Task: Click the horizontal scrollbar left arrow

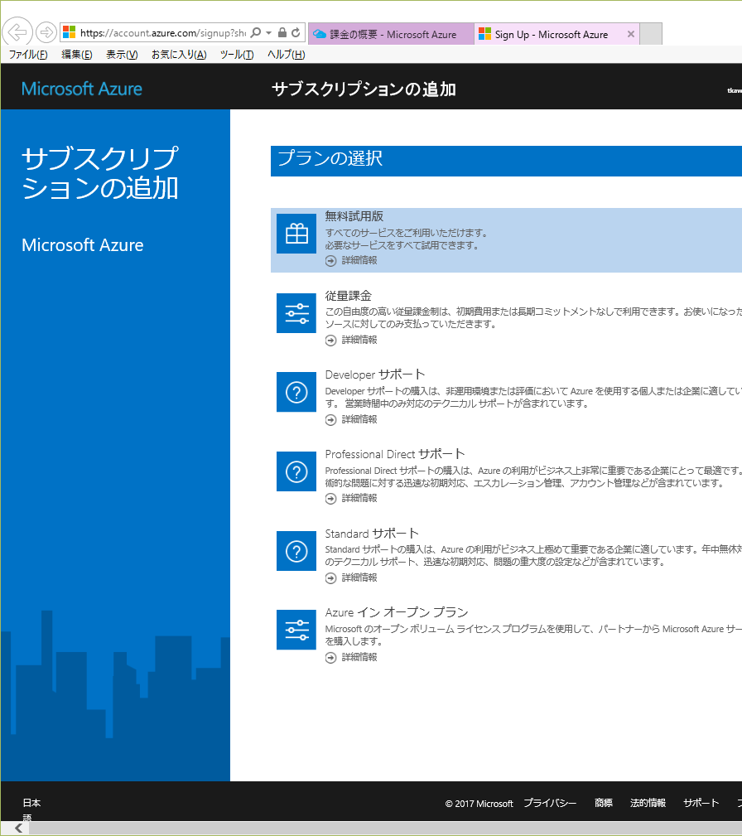Action: click(19, 828)
